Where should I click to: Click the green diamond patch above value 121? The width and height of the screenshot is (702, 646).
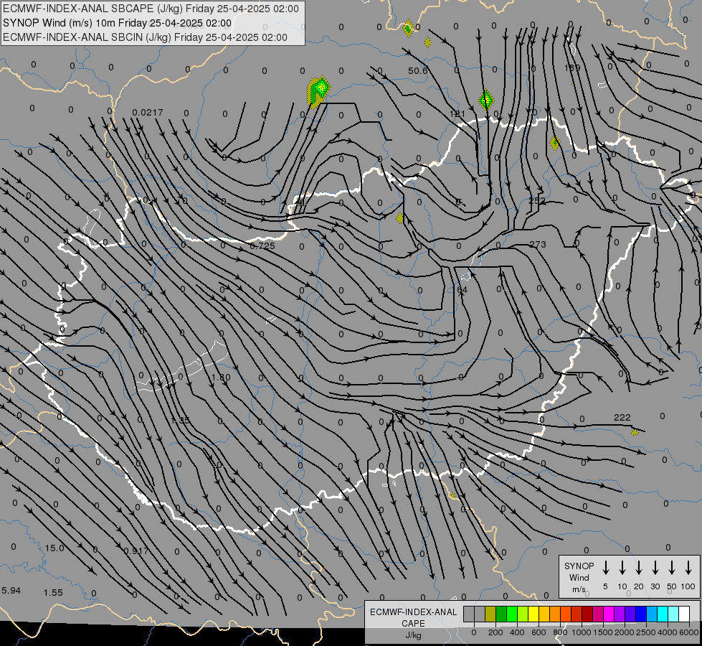pyautogui.click(x=485, y=100)
